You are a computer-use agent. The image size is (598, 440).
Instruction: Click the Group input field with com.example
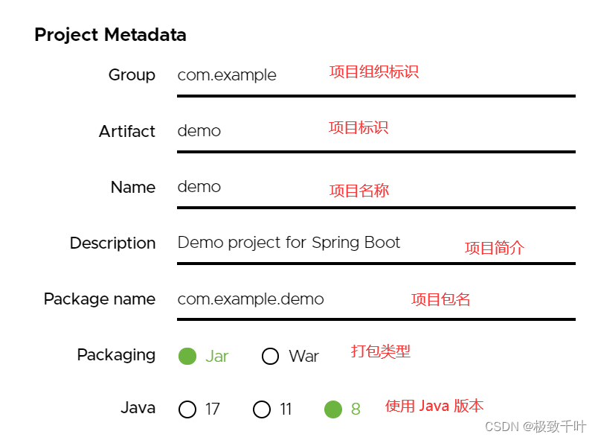(376, 77)
